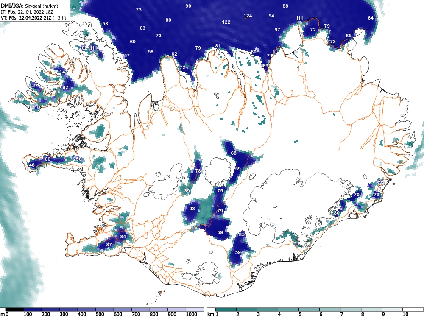The width and height of the screenshot is (424, 318).
Task: Click the DMI/IGA Skyggni (m/km) title
Action: click(x=30, y=6)
